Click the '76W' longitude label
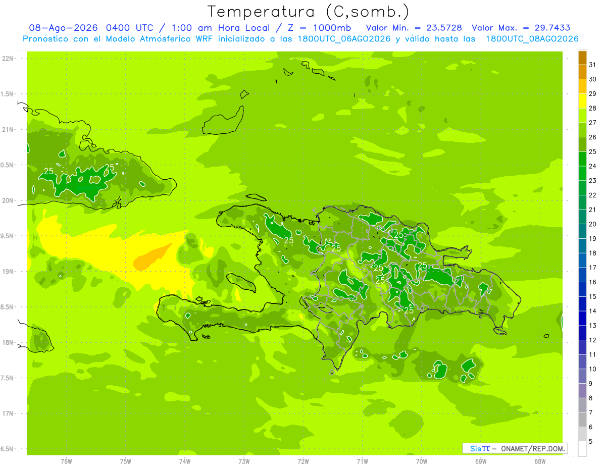Viewport: 606px width, 468px height. 66,461
